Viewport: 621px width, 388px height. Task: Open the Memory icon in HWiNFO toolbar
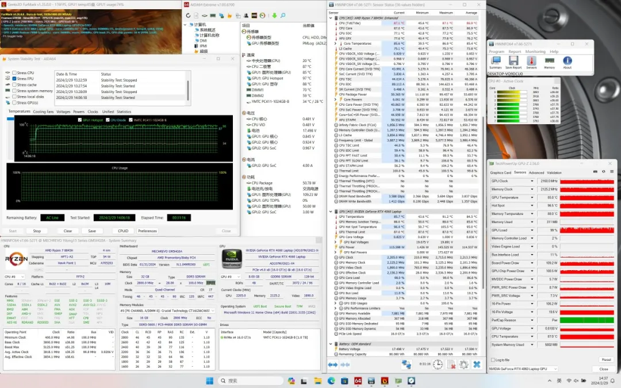click(x=550, y=60)
